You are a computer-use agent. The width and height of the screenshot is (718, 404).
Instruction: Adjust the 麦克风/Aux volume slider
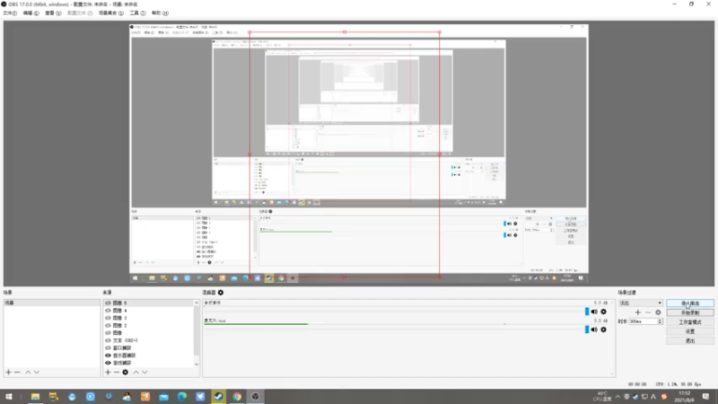[587, 329]
